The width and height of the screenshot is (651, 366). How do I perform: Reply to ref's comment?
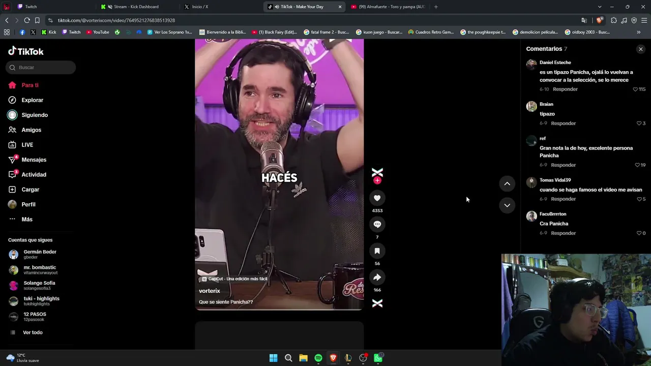point(563,165)
